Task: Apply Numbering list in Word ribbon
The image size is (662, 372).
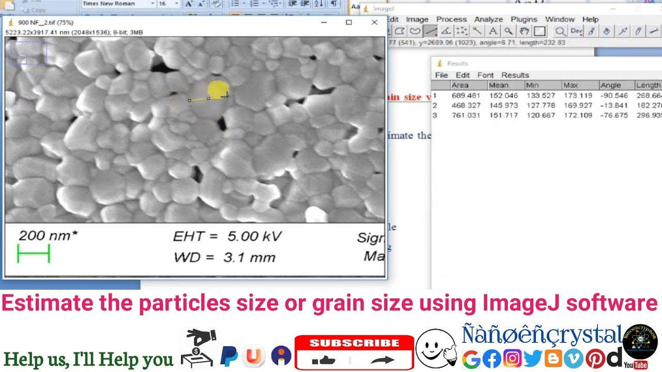Action: click(x=255, y=4)
